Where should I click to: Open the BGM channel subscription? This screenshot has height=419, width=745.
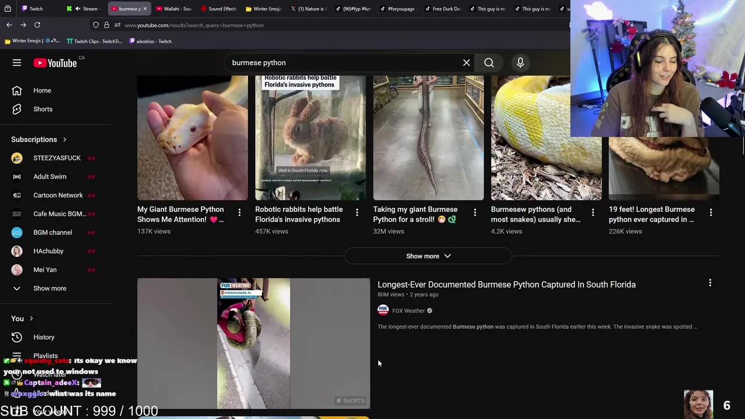coord(56,233)
